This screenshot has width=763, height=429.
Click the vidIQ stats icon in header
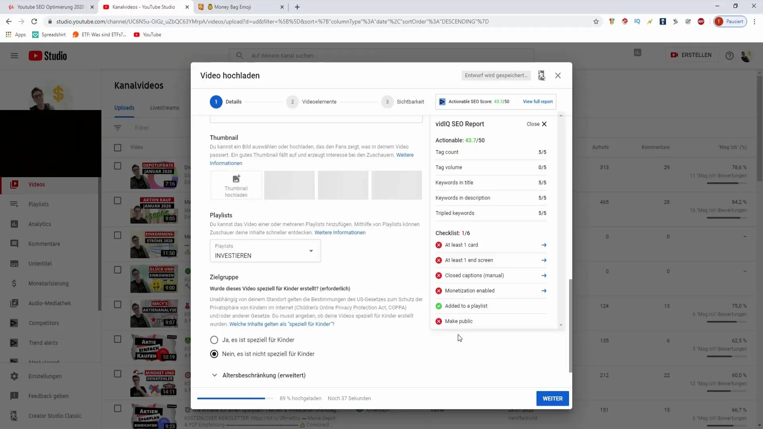[637, 52]
